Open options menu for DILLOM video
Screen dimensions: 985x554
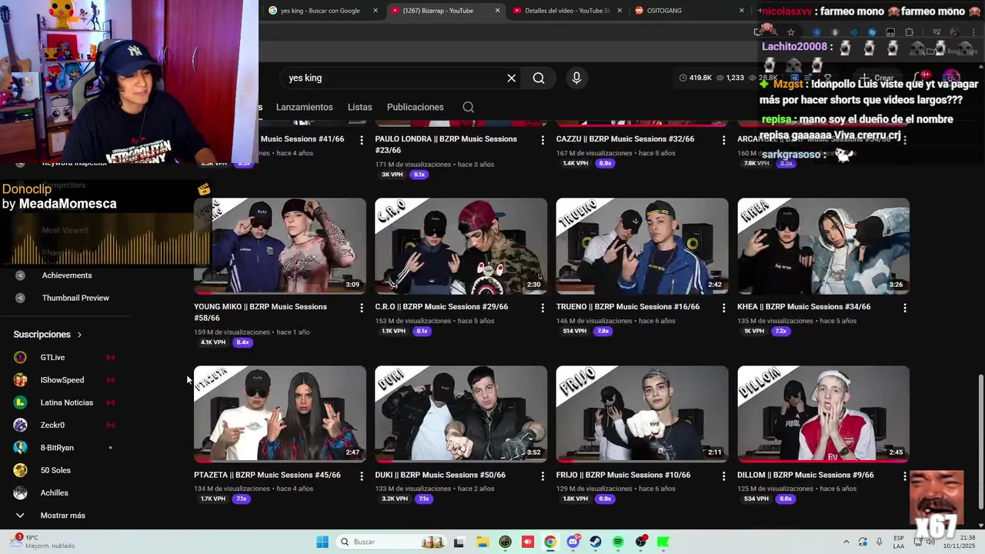click(x=905, y=476)
